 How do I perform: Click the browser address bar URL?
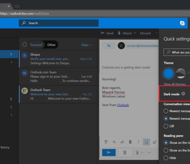[x=25, y=13]
